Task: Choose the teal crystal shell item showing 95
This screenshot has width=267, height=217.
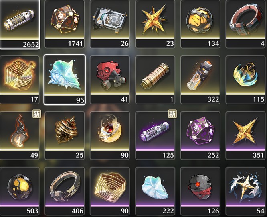Action: pyautogui.click(x=65, y=80)
